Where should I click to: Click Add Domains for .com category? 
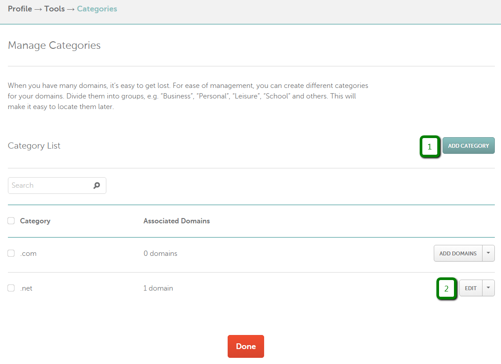point(458,253)
